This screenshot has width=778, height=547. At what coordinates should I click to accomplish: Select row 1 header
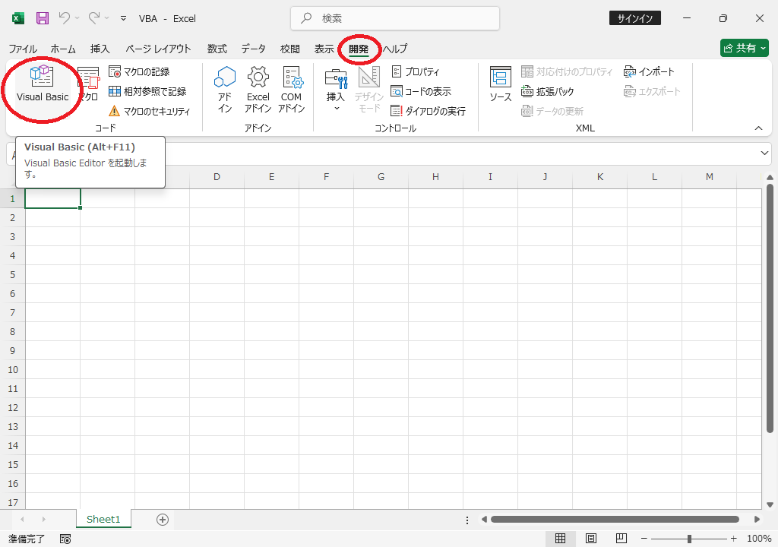13,198
